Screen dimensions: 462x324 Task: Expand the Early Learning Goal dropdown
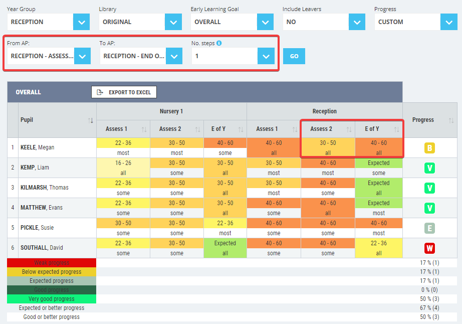265,22
